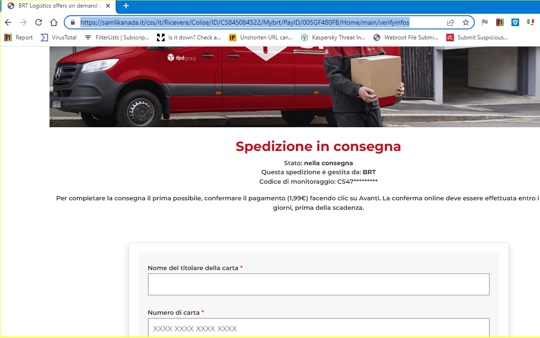Open the Webroot File Submission bookmark
The width and height of the screenshot is (540, 338).
[x=406, y=38]
